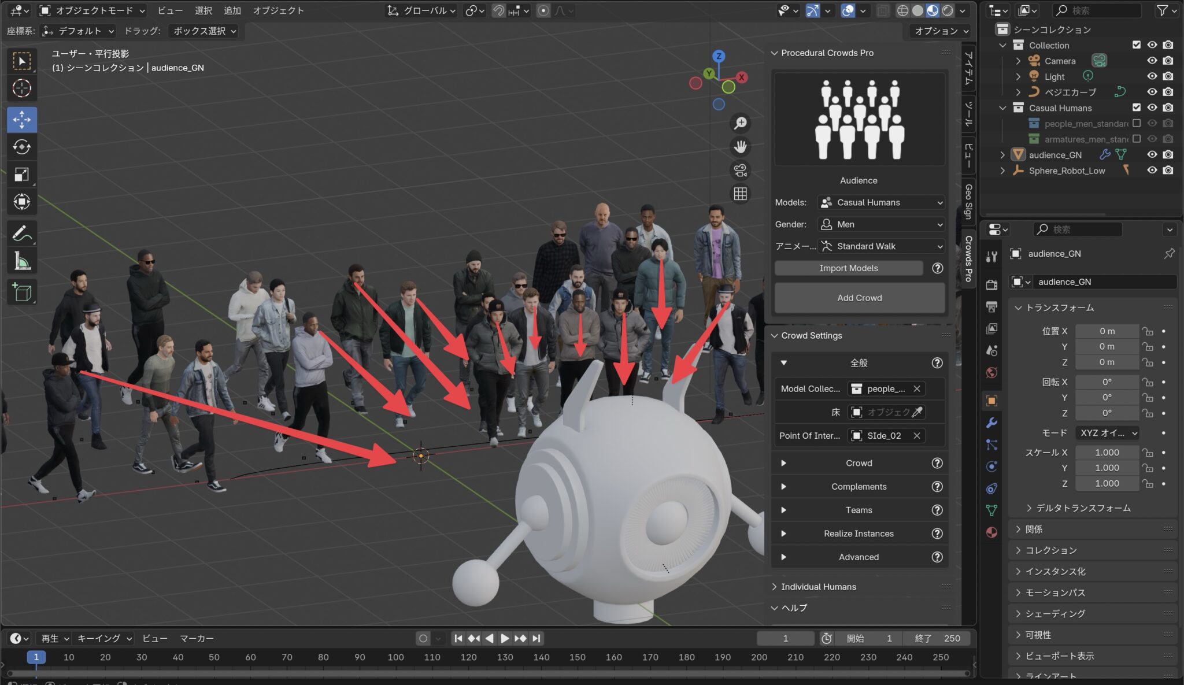This screenshot has height=685, width=1184.
Task: Open the 追加 menu in the header
Action: pos(232,10)
